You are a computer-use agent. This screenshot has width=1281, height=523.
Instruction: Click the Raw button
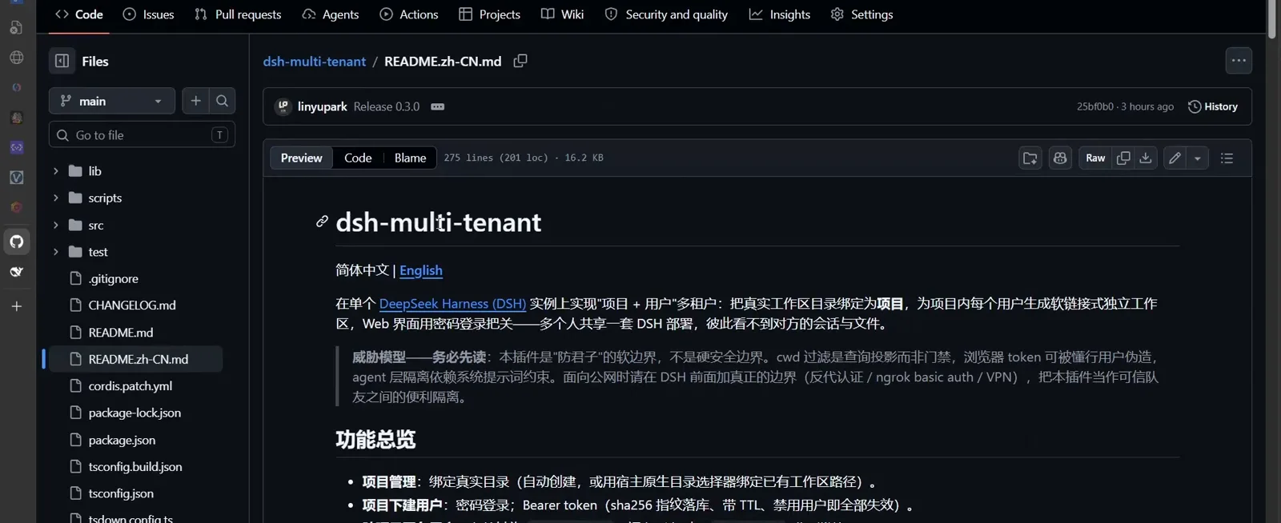point(1095,158)
